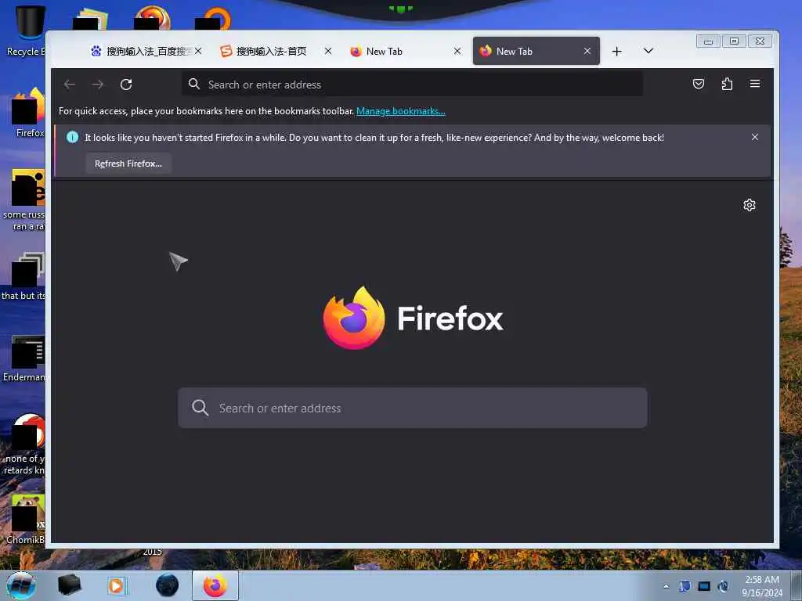Dismiss the welcome back notification

click(x=755, y=137)
